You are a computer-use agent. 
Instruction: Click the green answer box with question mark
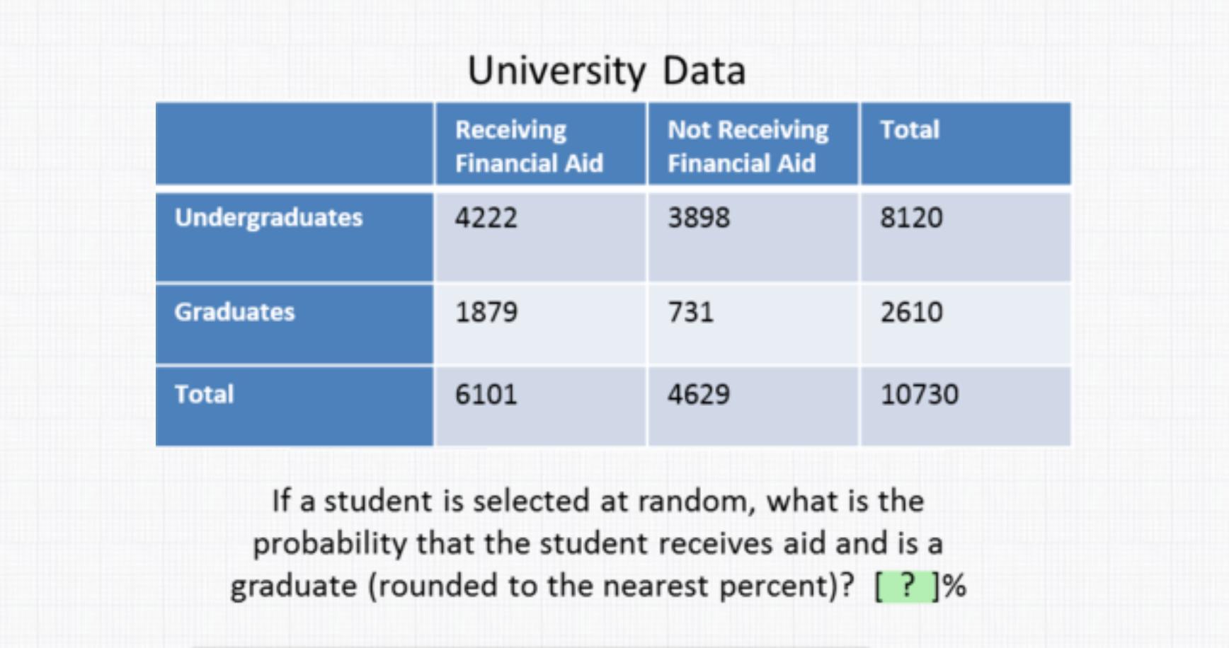coord(907,586)
